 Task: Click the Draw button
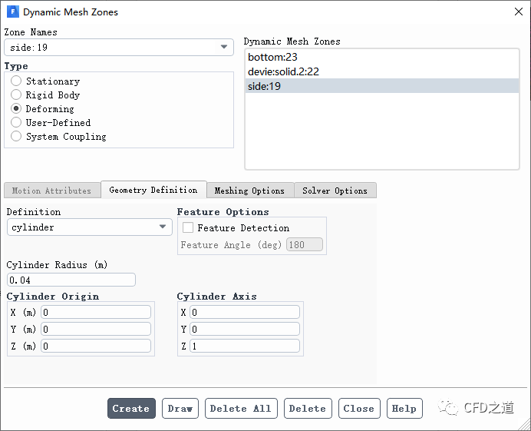tap(180, 409)
